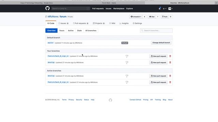
Task: Delete feature branch trash icon in Your branches
Action: pyautogui.click(x=170, y=56)
